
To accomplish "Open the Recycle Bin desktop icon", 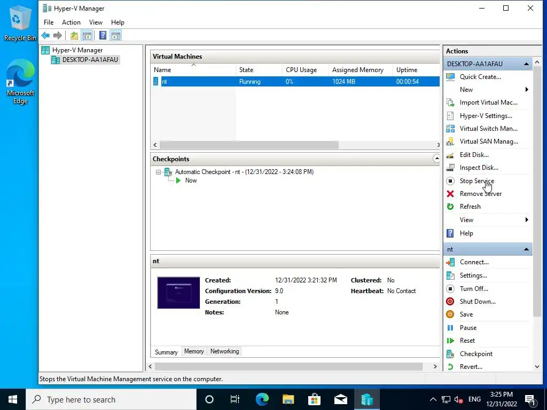I will click(20, 23).
